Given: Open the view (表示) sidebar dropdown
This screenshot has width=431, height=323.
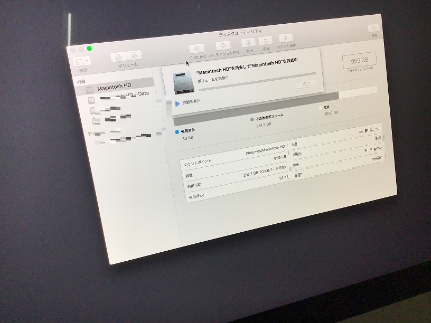Looking at the screenshot, I should (x=82, y=62).
